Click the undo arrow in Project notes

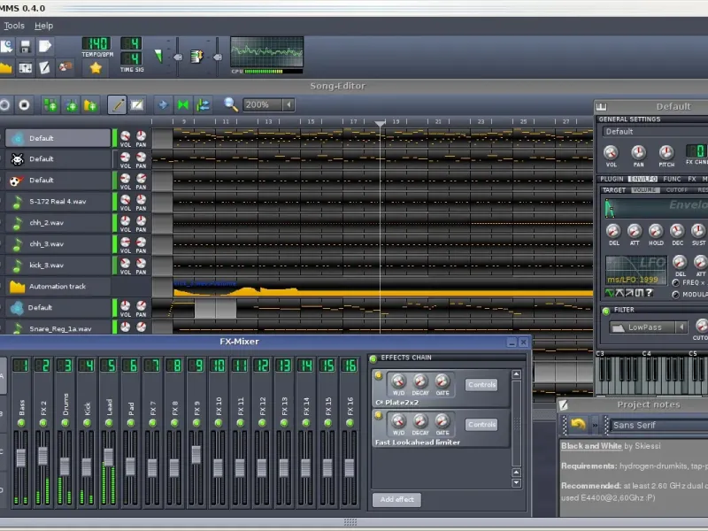point(578,426)
